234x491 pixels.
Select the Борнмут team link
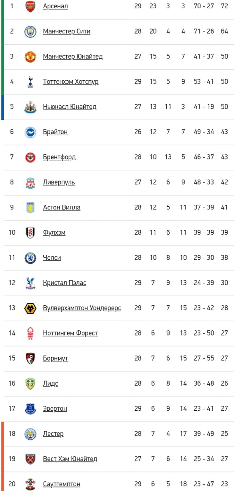point(55,358)
